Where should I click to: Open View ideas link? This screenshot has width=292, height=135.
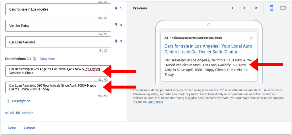(x=48, y=59)
